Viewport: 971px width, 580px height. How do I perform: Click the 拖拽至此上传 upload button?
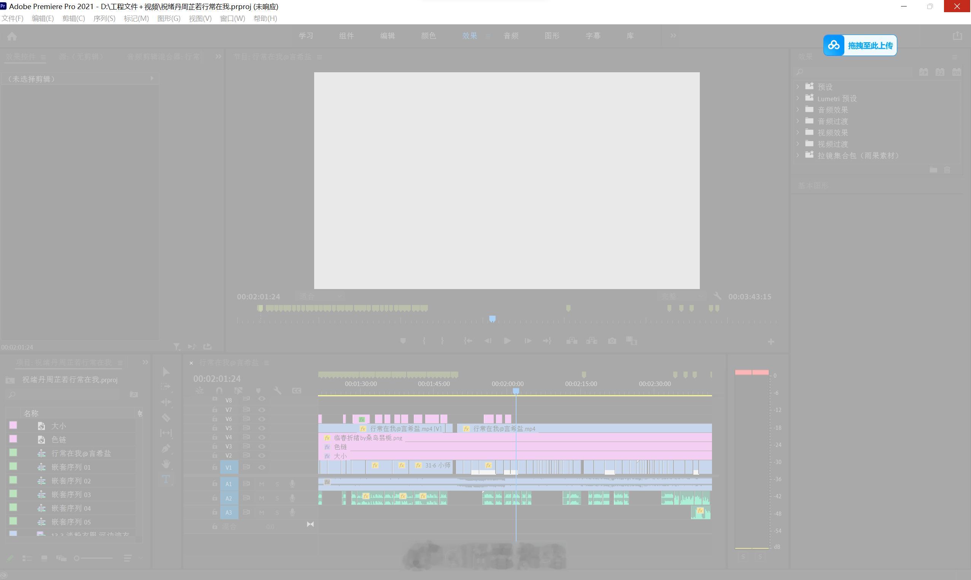tap(860, 45)
